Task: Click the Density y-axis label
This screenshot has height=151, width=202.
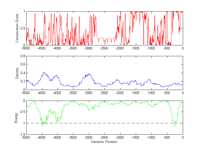Action: 17,73
